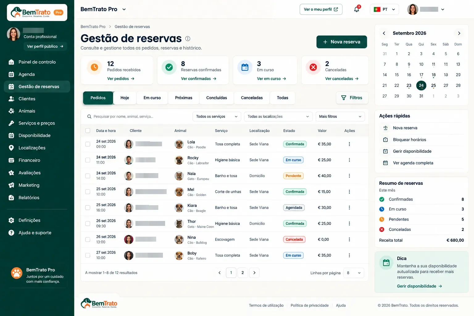Image resolution: width=474 pixels, height=316 pixels.
Task: Check the Boby reservation row checkbox
Action: click(88, 255)
